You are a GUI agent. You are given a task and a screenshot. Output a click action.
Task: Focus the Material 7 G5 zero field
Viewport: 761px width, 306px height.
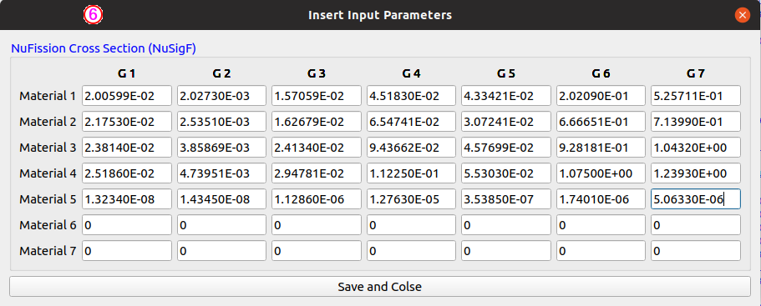click(506, 251)
